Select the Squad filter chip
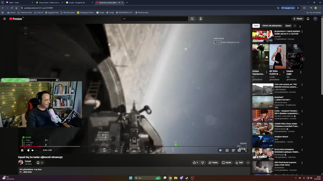The image size is (323, 181). tap(288, 26)
